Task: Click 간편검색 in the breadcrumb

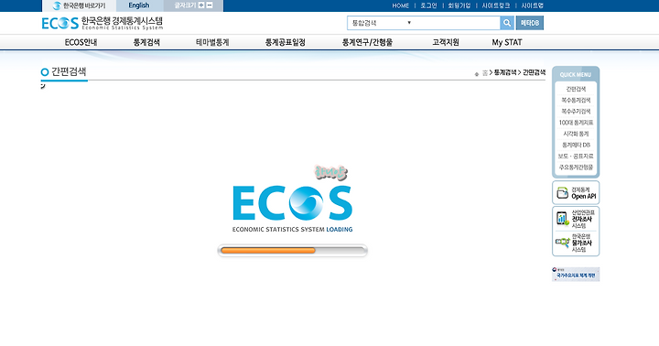Action: 534,72
